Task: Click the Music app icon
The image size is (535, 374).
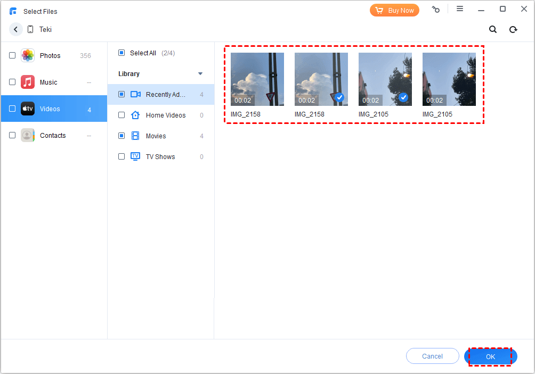Action: click(28, 82)
